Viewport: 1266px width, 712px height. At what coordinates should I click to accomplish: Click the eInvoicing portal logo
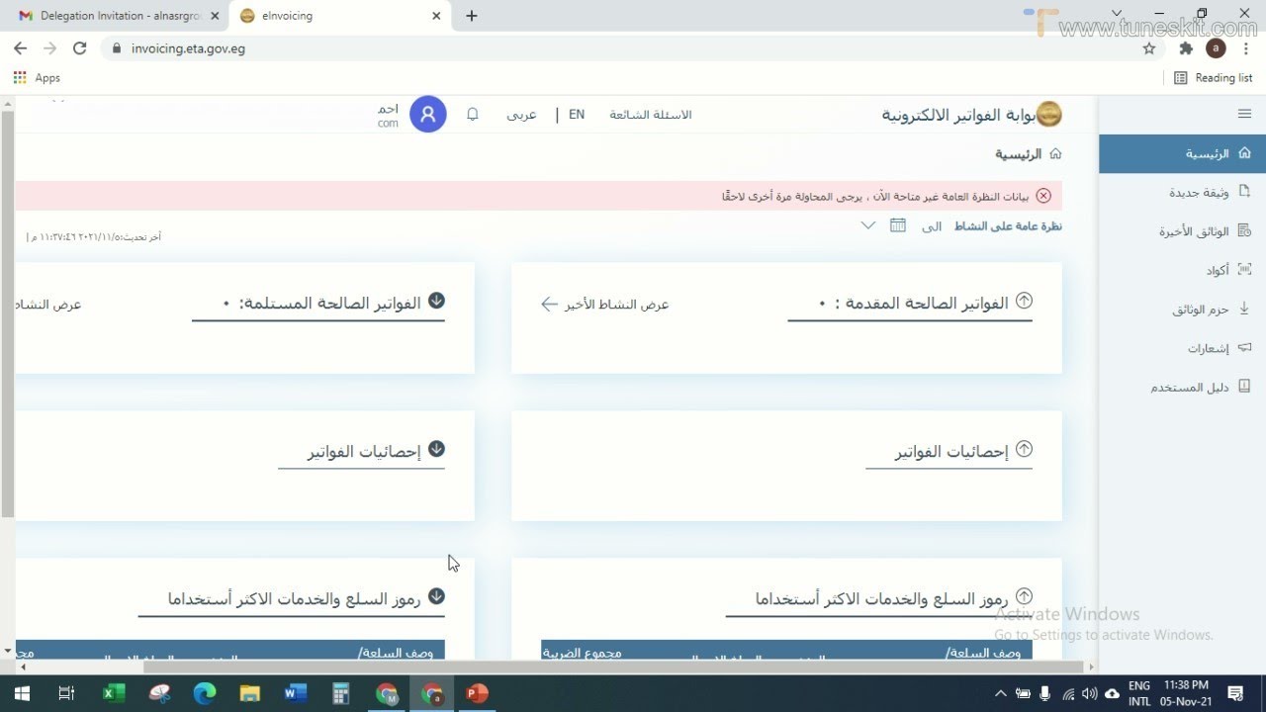1048,115
